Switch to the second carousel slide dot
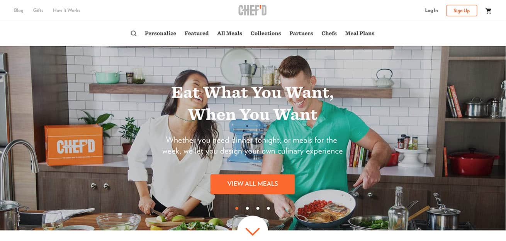Viewport: 506px width, 241px height. click(247, 208)
